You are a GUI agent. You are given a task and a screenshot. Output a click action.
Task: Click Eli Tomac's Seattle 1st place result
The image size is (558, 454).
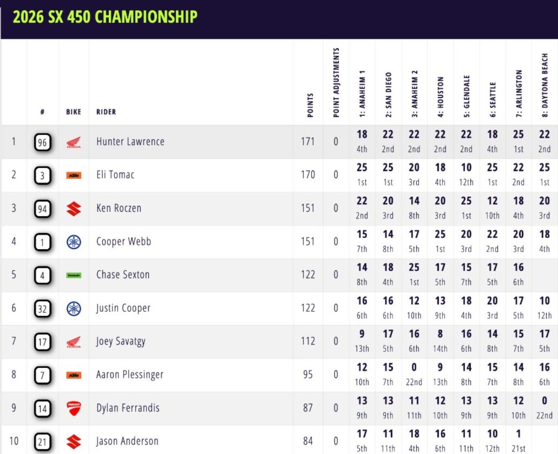coord(492,175)
